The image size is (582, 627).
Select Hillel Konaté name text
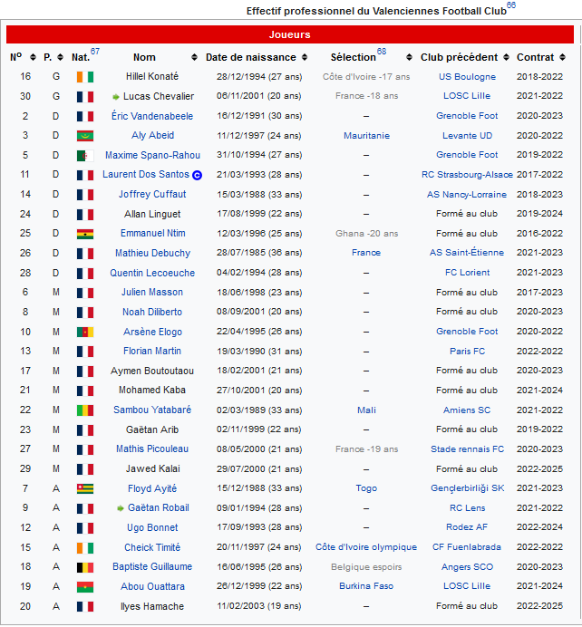point(152,76)
